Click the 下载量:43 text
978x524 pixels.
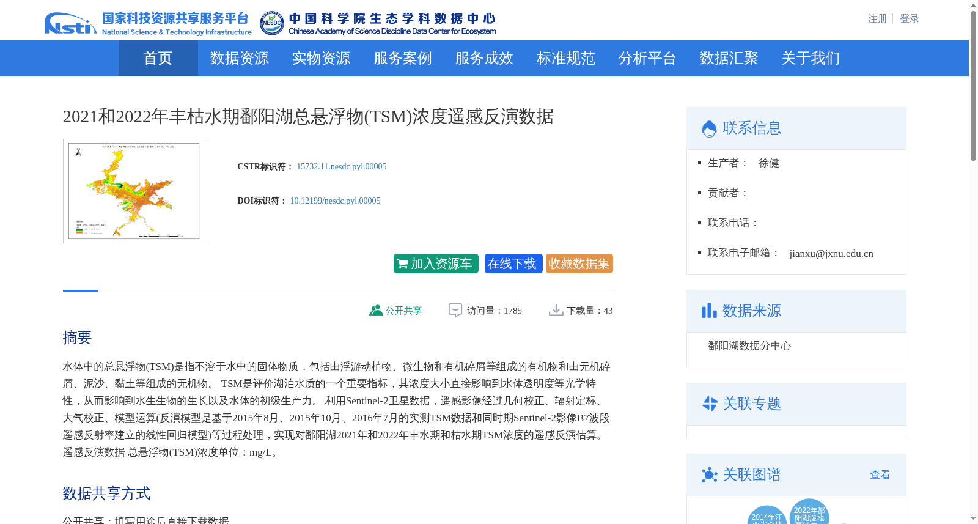[x=590, y=311]
